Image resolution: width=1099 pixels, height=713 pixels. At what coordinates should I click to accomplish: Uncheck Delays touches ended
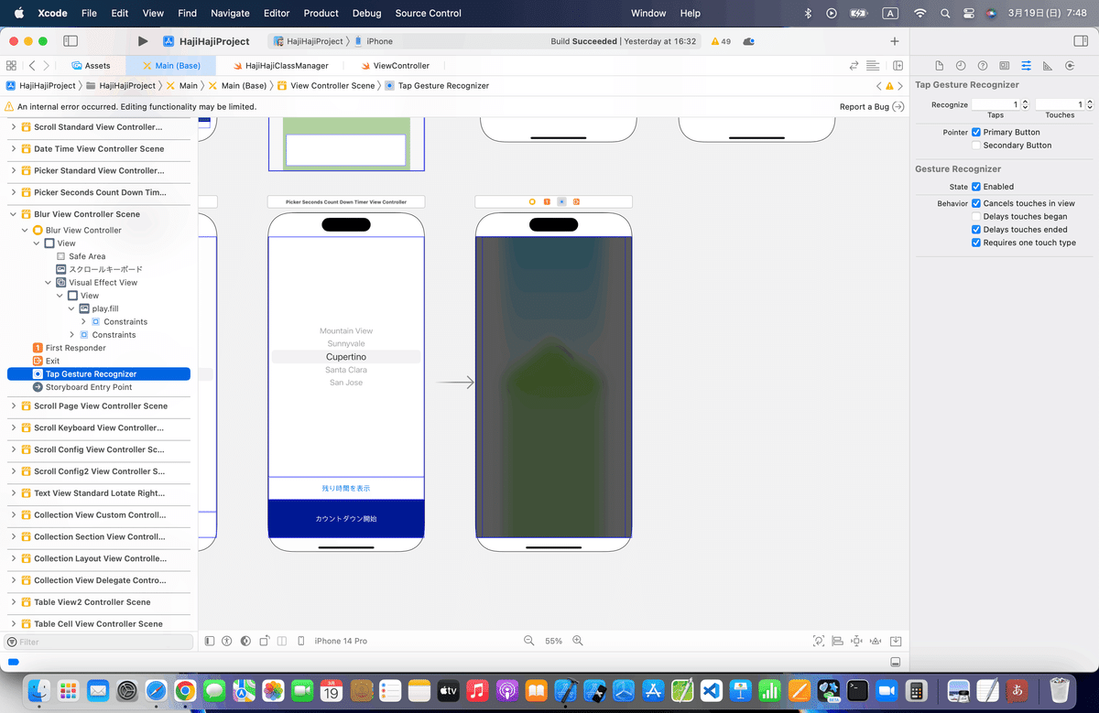pyautogui.click(x=976, y=230)
